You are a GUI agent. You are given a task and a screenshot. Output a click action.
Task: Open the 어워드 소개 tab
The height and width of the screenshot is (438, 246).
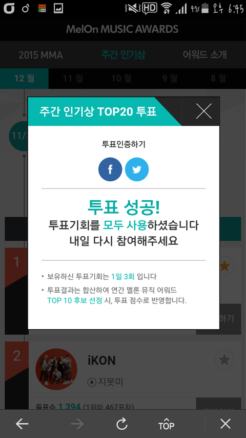(x=204, y=55)
